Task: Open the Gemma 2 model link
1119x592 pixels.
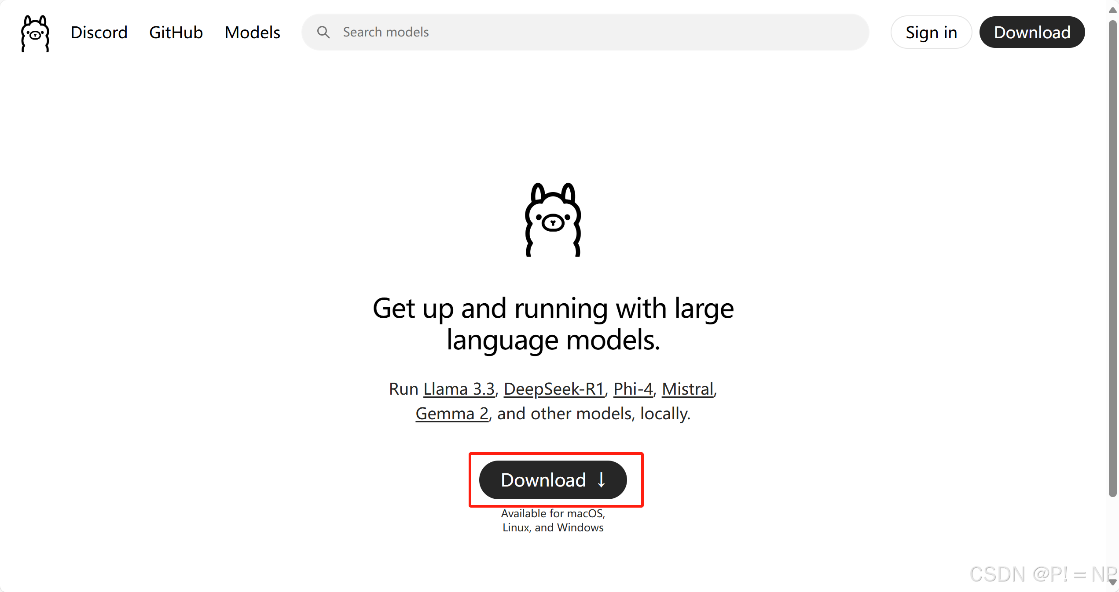Action: pos(452,414)
